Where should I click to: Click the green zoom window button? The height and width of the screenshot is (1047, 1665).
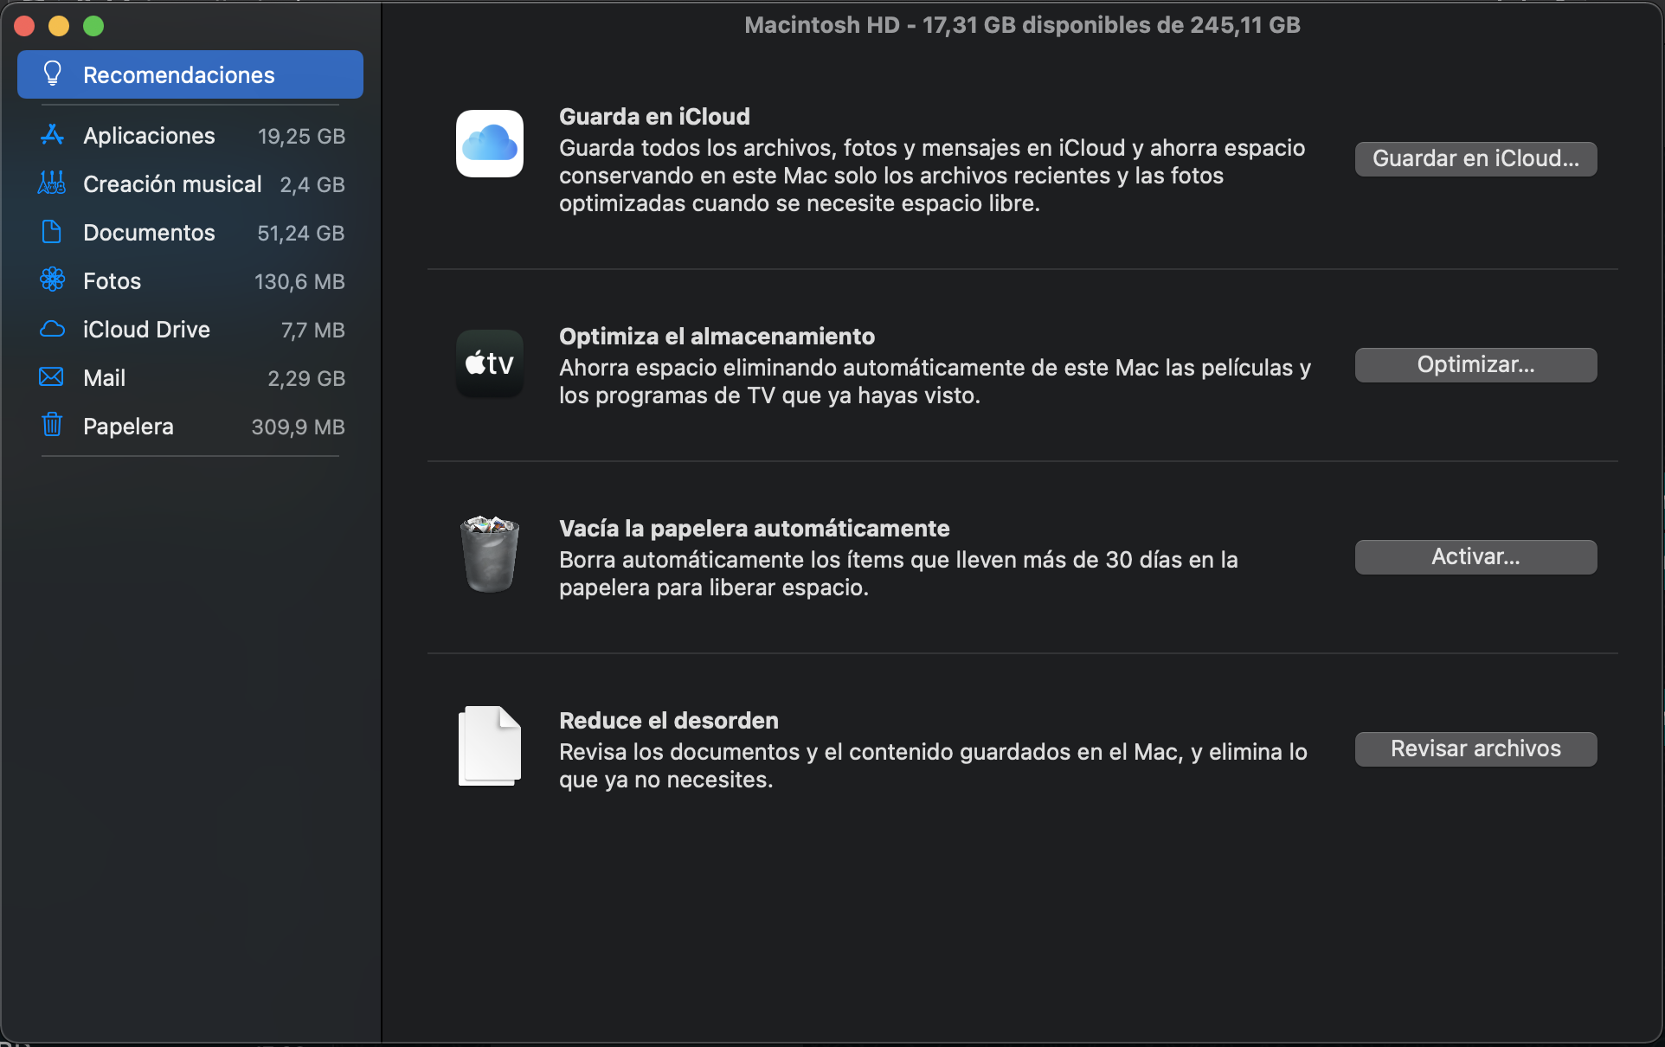[x=93, y=26]
